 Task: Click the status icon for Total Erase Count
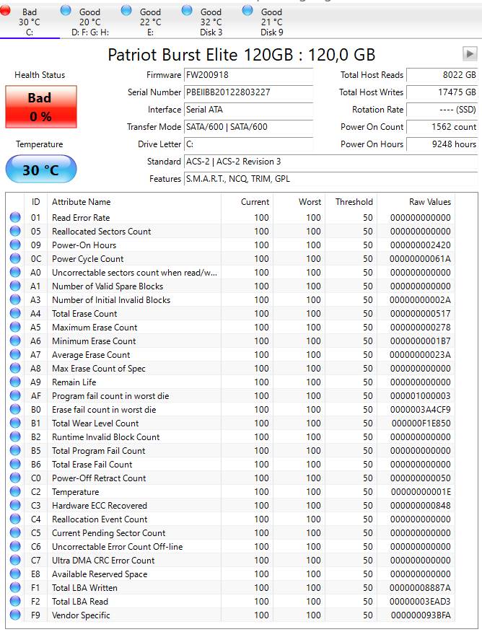15,313
